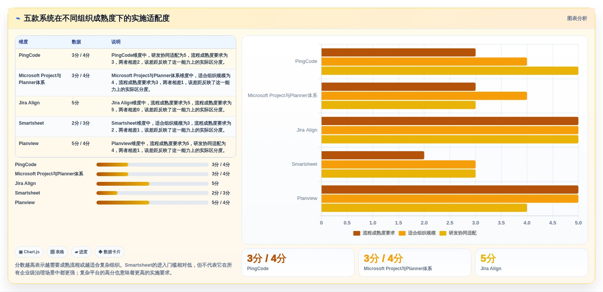Click the 数据 column header
The width and height of the screenshot is (603, 292).
[76, 42]
